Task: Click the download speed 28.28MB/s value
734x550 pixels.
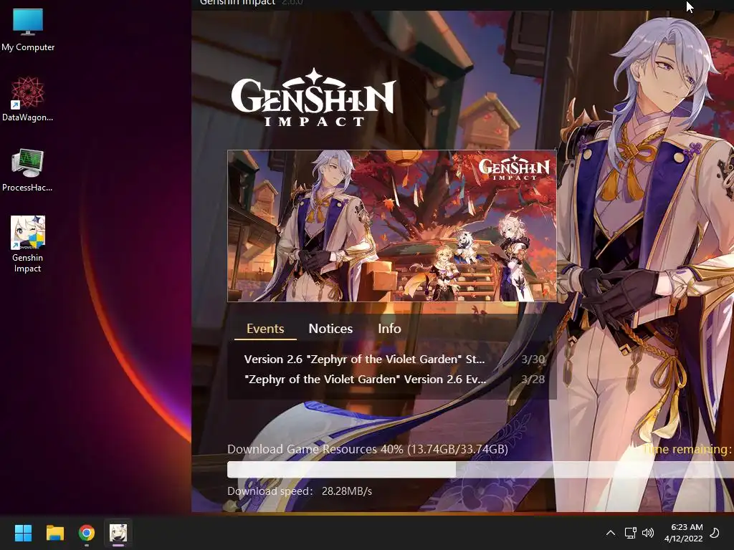Action: tap(347, 491)
